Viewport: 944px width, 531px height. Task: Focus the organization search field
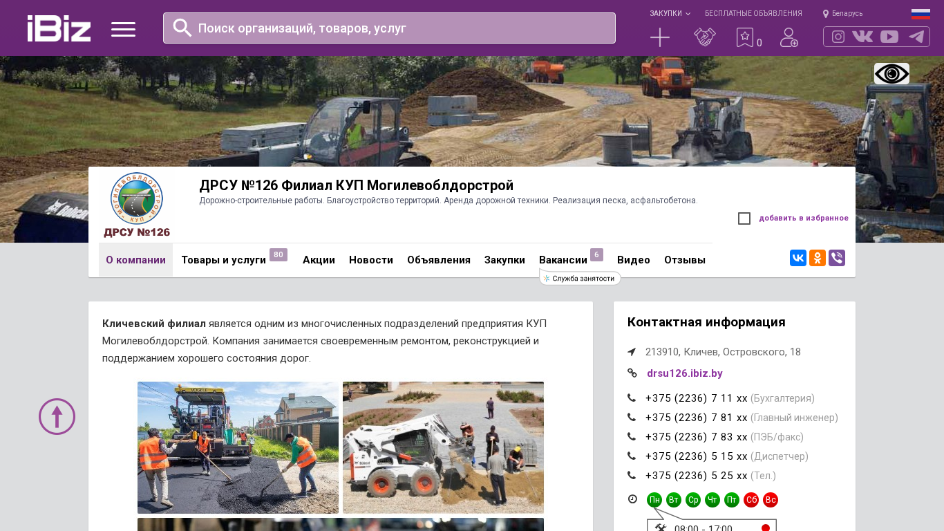[x=389, y=28]
